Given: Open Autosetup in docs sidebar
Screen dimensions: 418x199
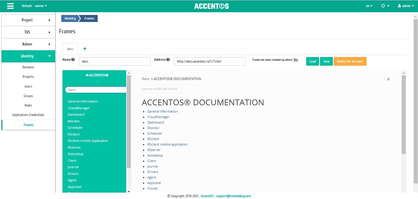Looking at the screenshot, I should click(x=75, y=154).
